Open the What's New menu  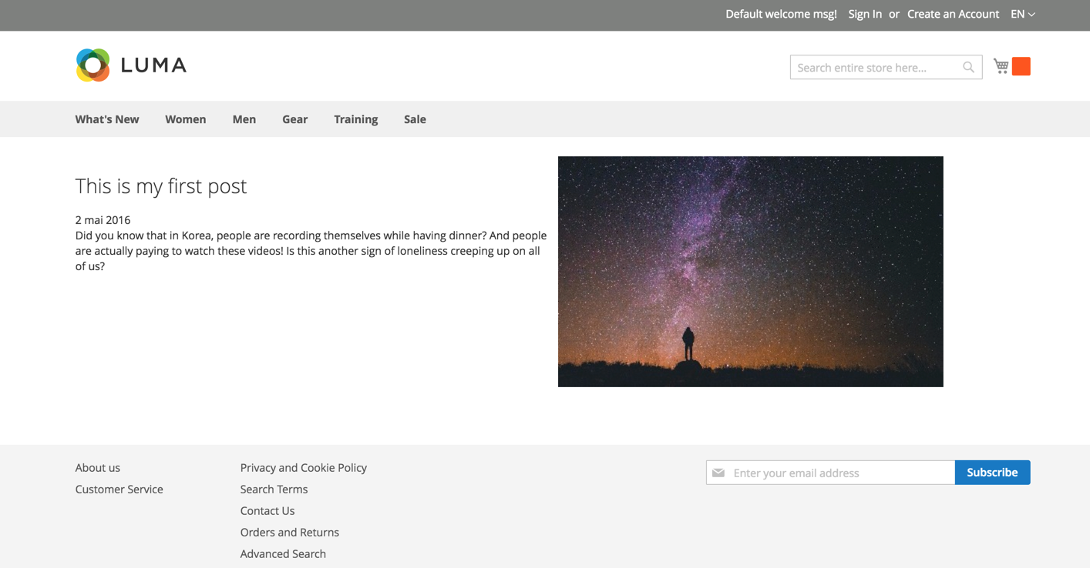[x=107, y=119]
